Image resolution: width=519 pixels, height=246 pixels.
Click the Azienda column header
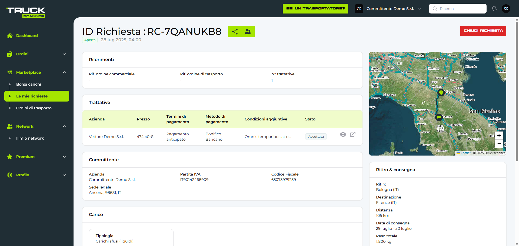pos(97,119)
